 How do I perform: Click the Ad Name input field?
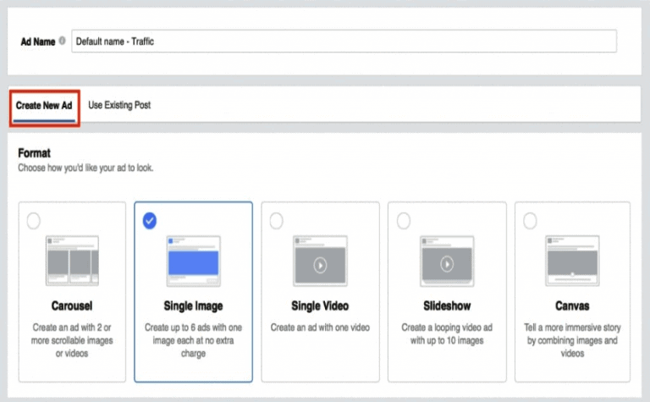(344, 41)
